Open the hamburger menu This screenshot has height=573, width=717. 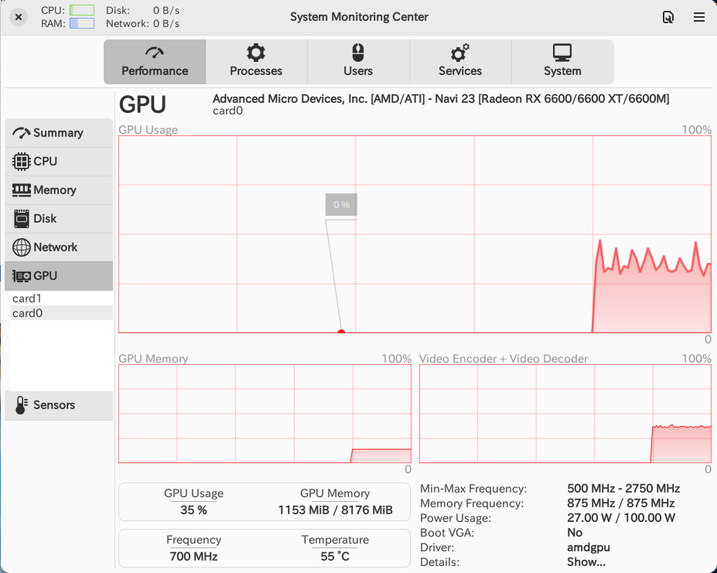click(x=698, y=16)
